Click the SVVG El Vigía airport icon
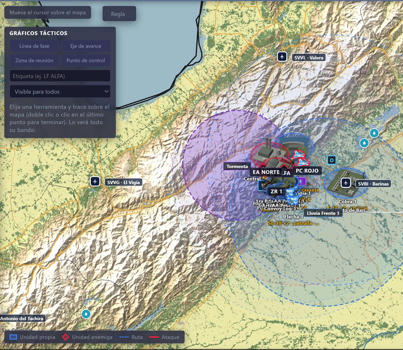Viewport: 403px width, 350px height. 95,181
